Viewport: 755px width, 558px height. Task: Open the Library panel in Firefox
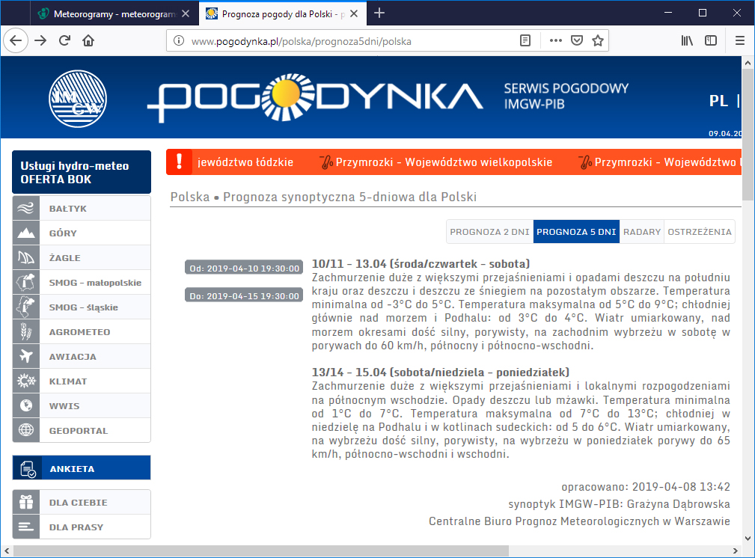coord(686,40)
